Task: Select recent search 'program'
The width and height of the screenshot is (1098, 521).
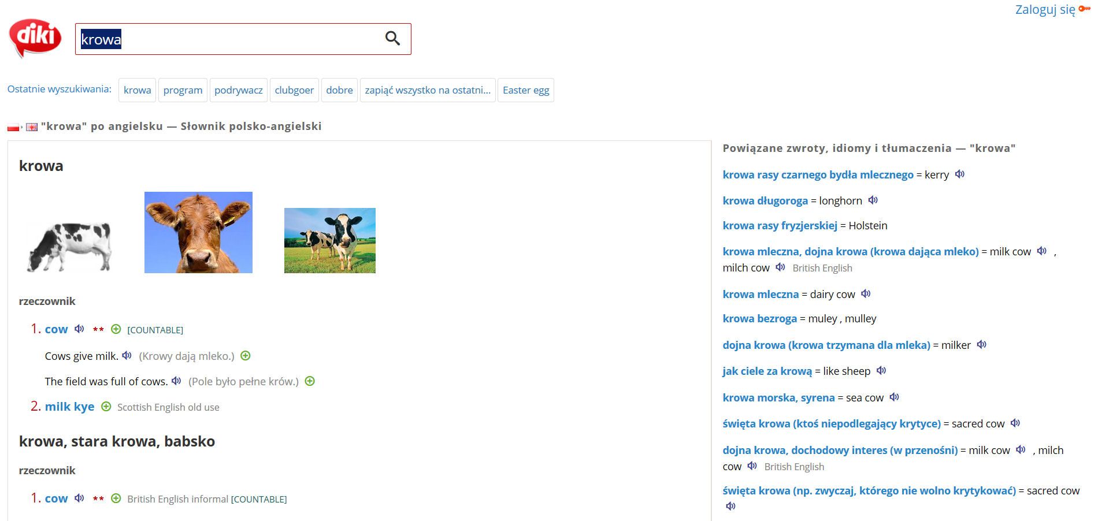Action: coord(183,90)
